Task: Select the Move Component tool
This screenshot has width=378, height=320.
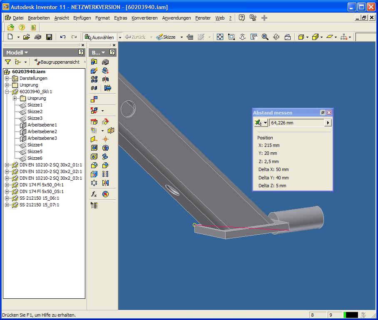Action: (94, 122)
